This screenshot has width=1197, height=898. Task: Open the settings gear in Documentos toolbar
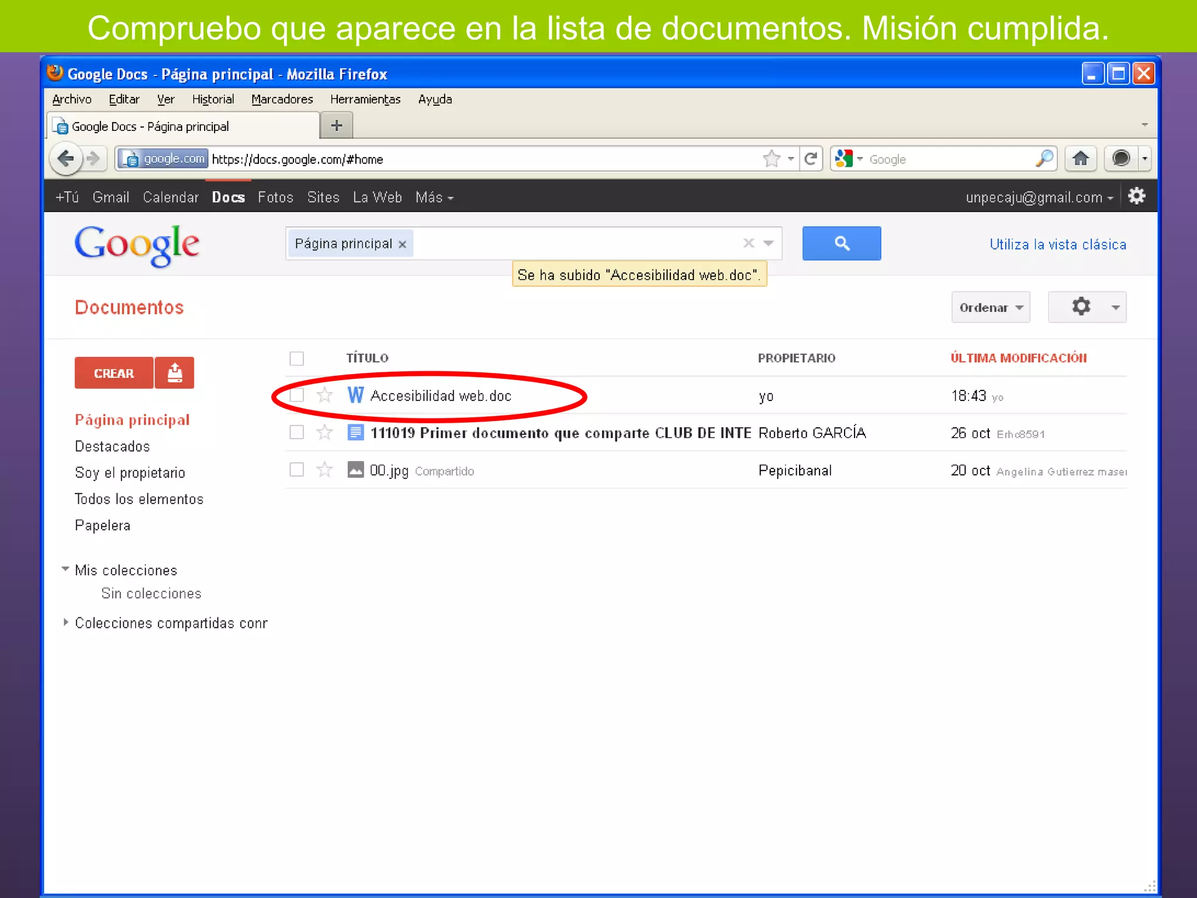(1087, 307)
